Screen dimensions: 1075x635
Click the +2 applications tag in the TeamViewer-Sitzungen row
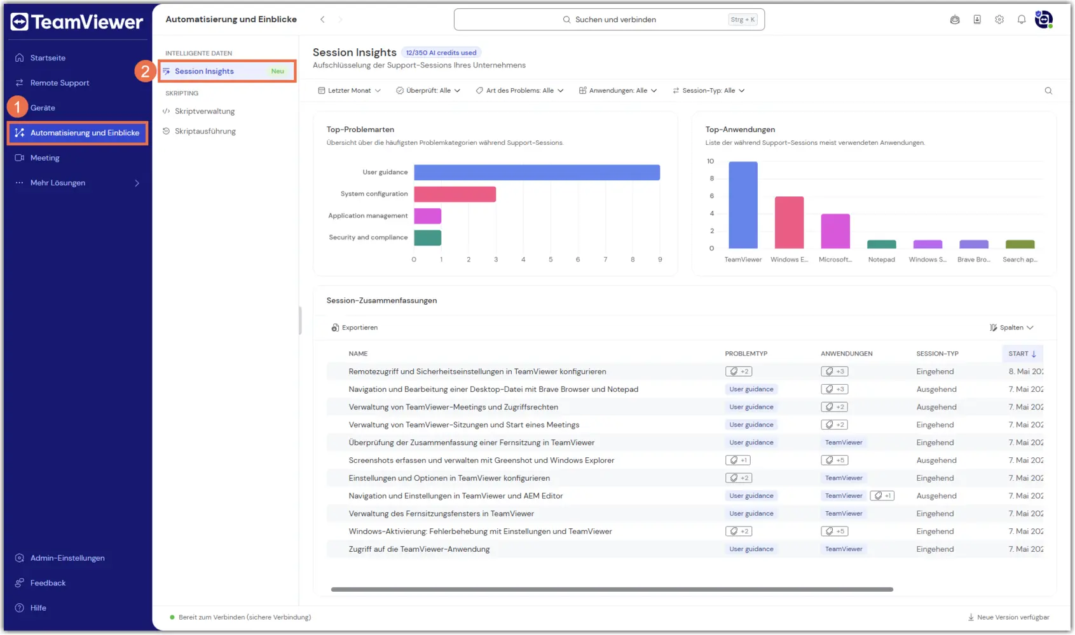(x=835, y=425)
